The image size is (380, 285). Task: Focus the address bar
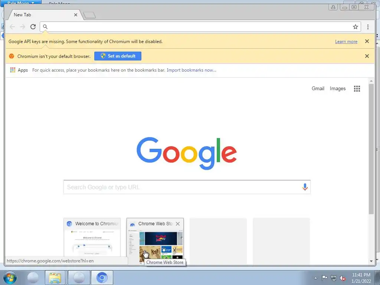[200, 27]
